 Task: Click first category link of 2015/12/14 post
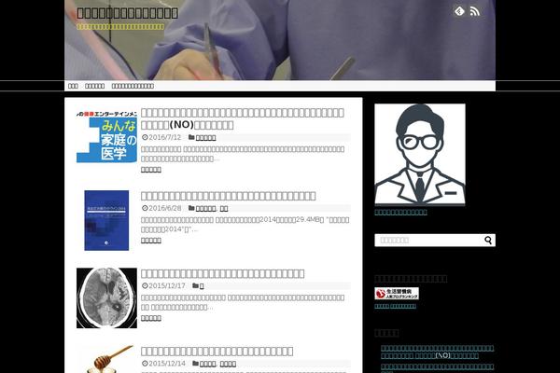(207, 364)
